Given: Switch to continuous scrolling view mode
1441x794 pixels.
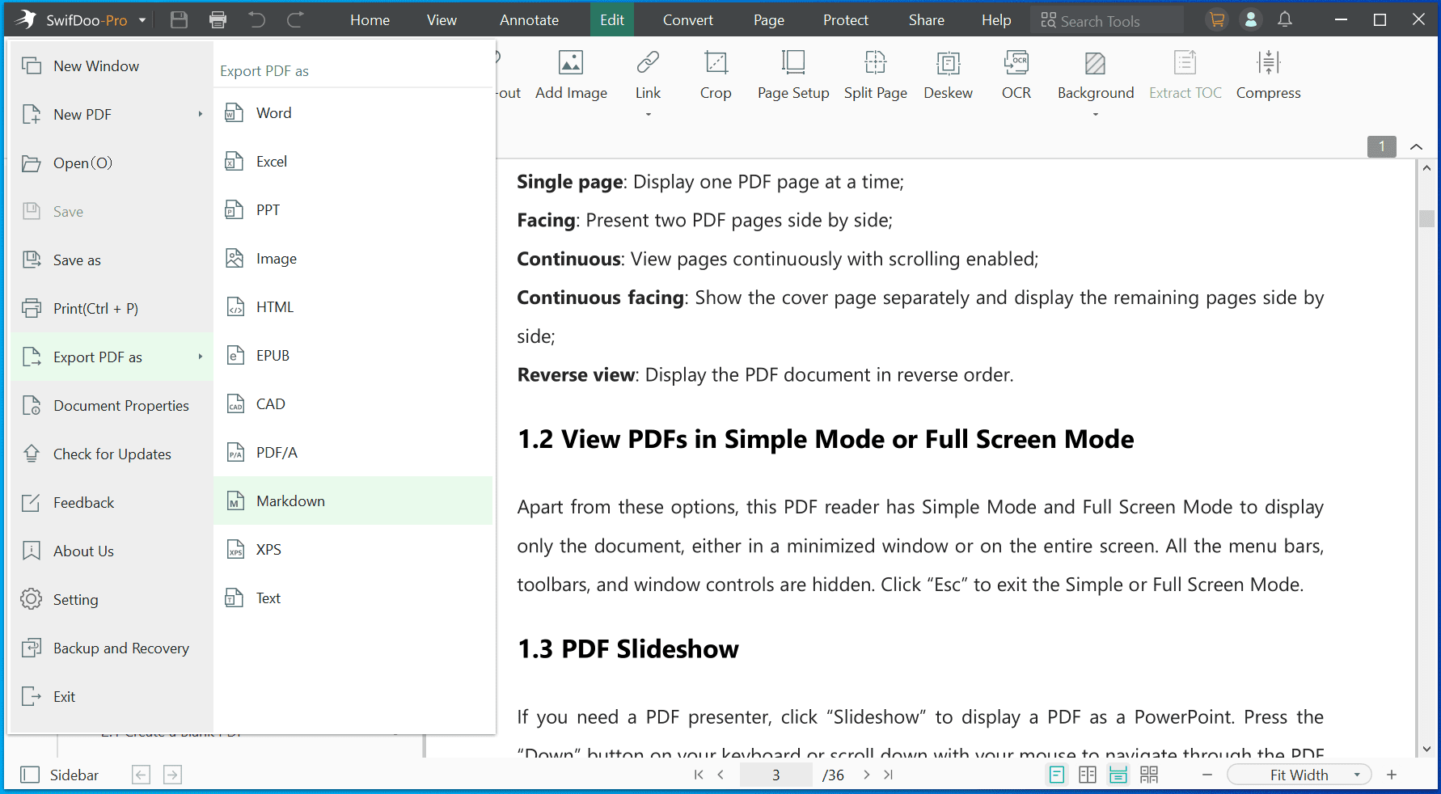Looking at the screenshot, I should point(1118,775).
